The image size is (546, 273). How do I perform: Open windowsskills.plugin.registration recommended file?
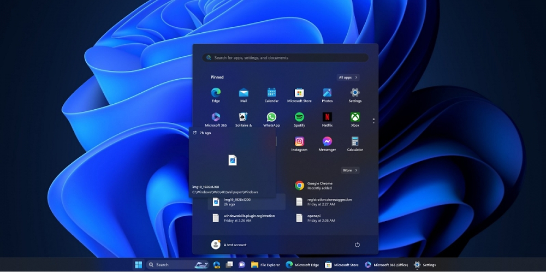click(247, 218)
